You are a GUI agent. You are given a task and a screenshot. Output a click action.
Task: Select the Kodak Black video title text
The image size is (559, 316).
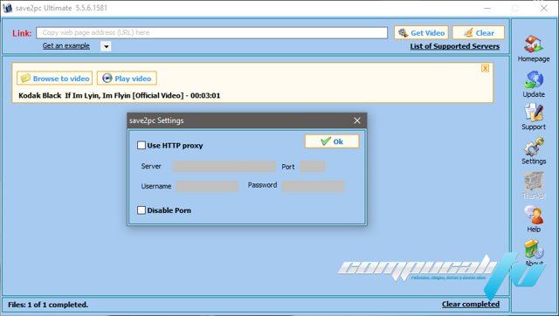[120, 95]
